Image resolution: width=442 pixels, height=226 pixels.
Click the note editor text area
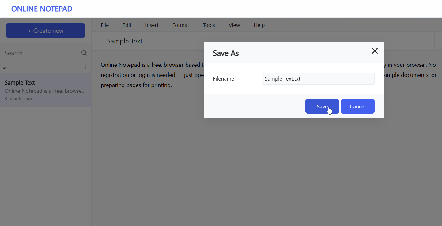coord(266,138)
